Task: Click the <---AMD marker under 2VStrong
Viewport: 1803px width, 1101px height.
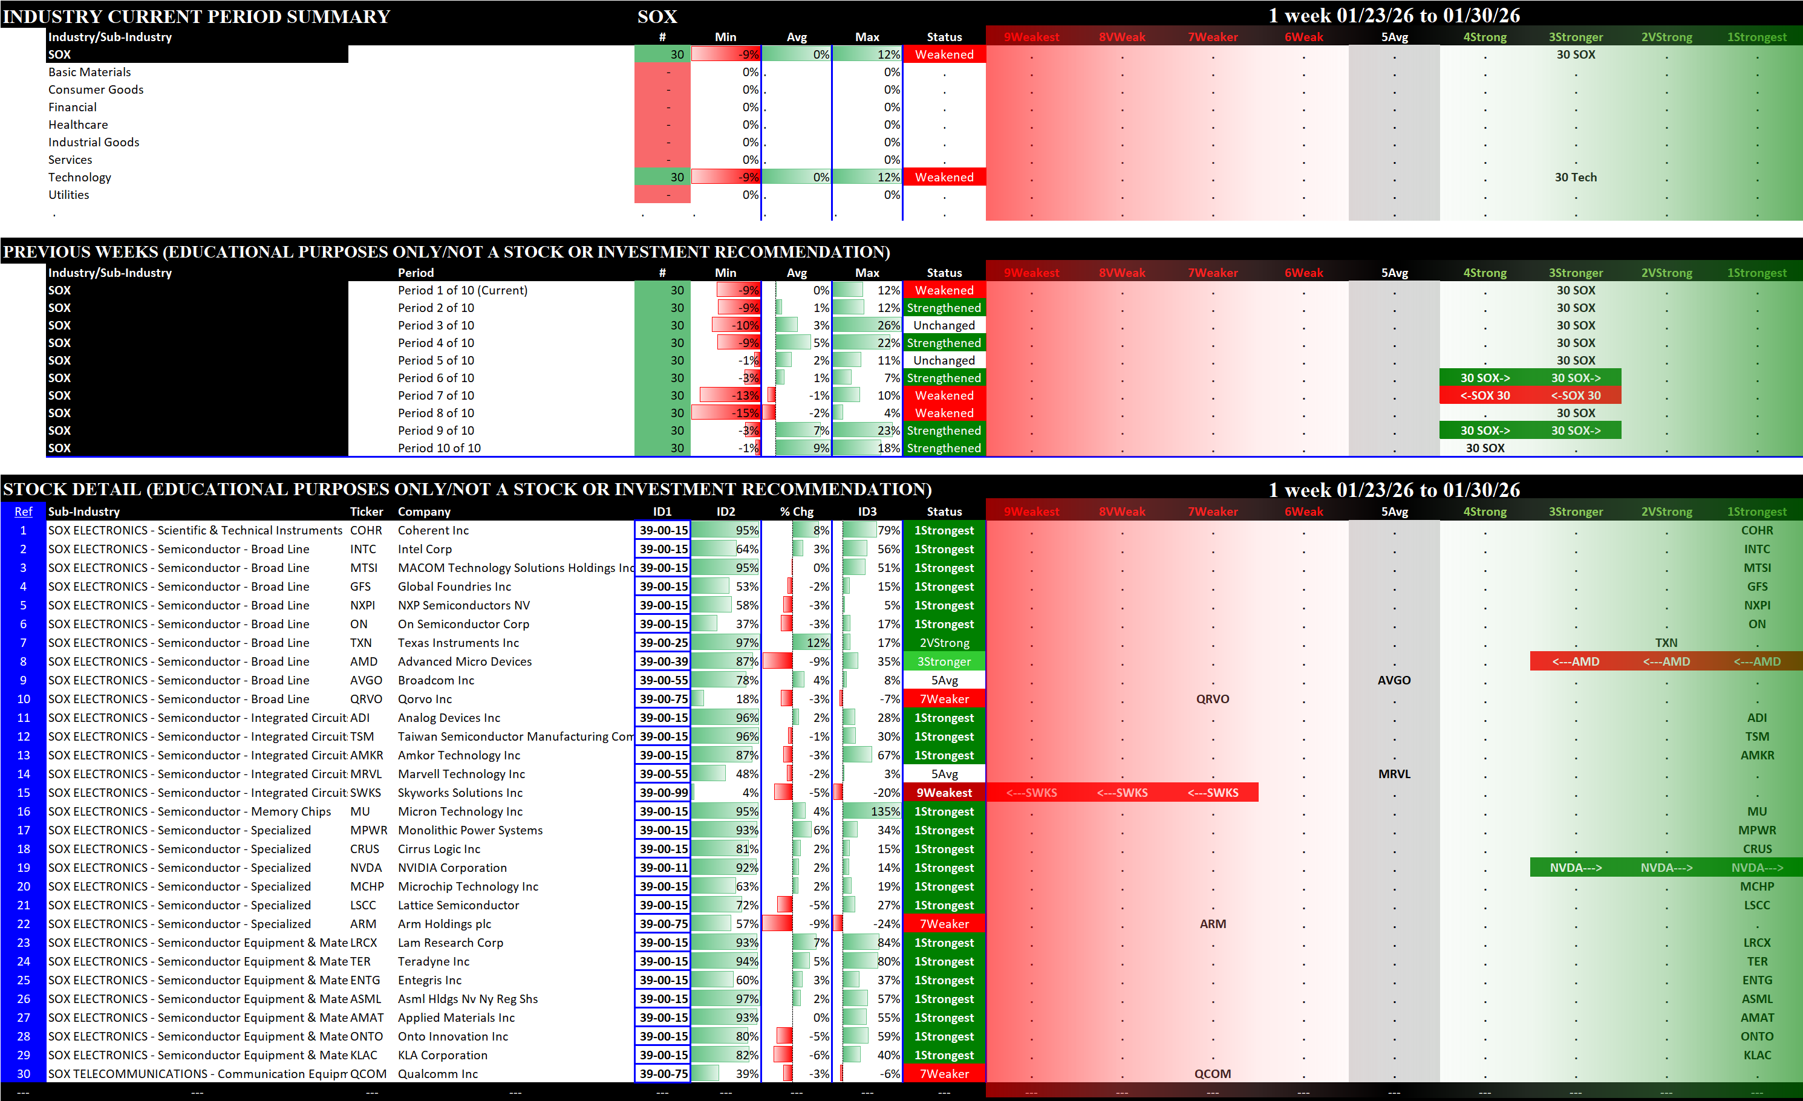Action: tap(1666, 661)
